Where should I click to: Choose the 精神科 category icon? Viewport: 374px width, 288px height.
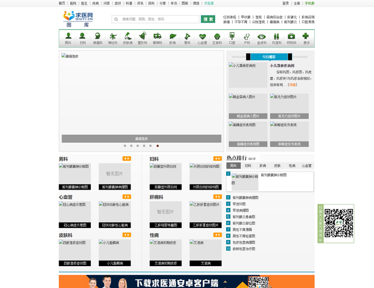click(x=158, y=38)
